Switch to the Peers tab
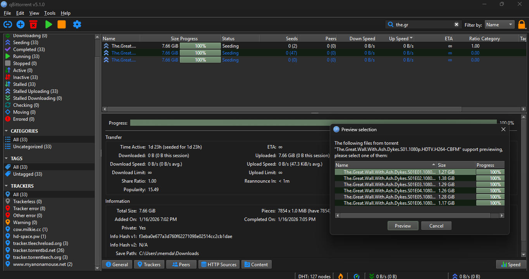The height and width of the screenshot is (279, 529). point(181,265)
